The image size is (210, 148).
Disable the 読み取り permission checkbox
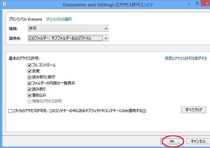pyautogui.click(x=29, y=89)
